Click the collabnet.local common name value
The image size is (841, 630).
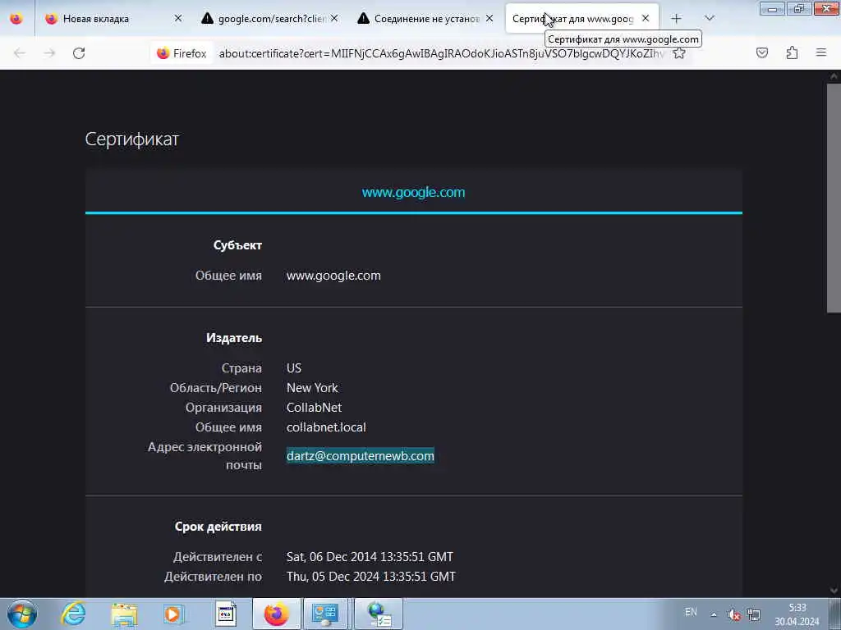click(x=326, y=427)
